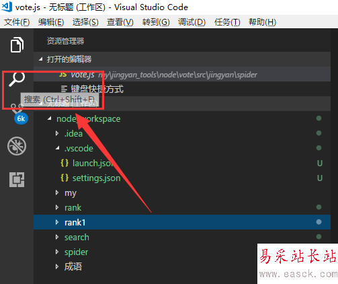Image resolution: width=338 pixels, height=284 pixels.
Task: Select the 成语 folder name
Action: [73, 267]
